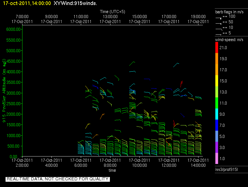The width and height of the screenshot is (248, 187).
Task: Click the '15:00:00' top axis tick label
Action: [x=139, y=16]
